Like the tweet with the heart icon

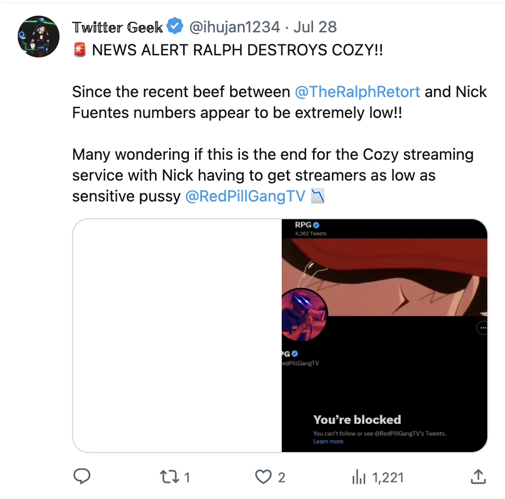click(x=263, y=476)
